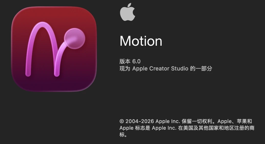Click the 苹果和 text
The width and height of the screenshot is (265, 144).
(244, 121)
